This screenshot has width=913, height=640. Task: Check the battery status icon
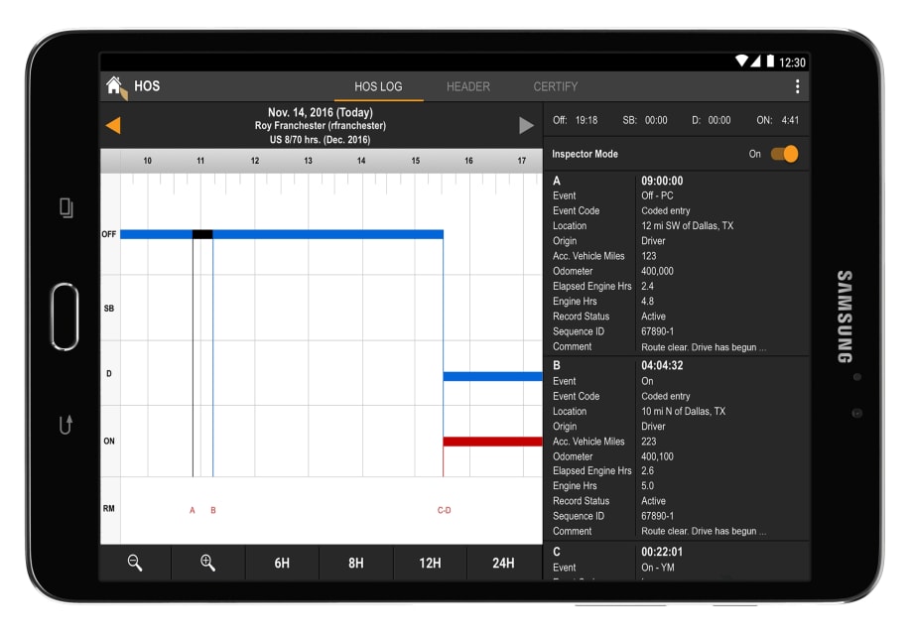[770, 61]
